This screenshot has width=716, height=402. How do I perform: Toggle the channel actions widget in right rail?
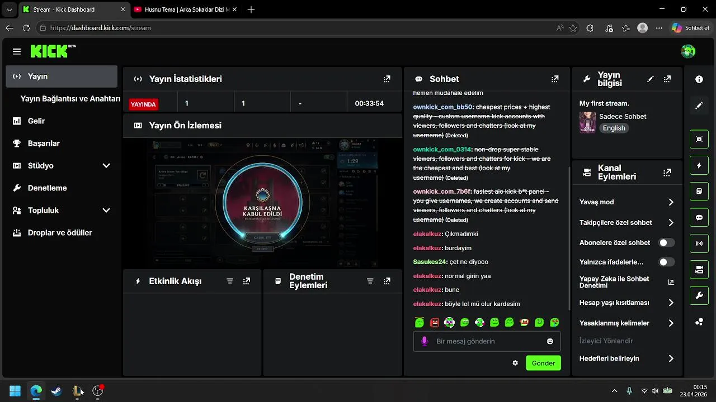coord(699,270)
